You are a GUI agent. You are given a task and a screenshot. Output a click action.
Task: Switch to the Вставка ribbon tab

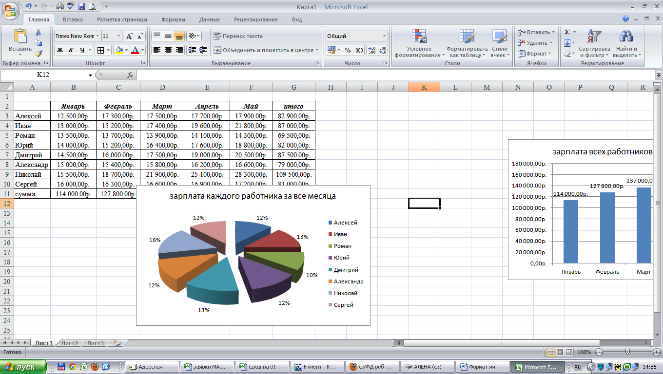pos(73,19)
